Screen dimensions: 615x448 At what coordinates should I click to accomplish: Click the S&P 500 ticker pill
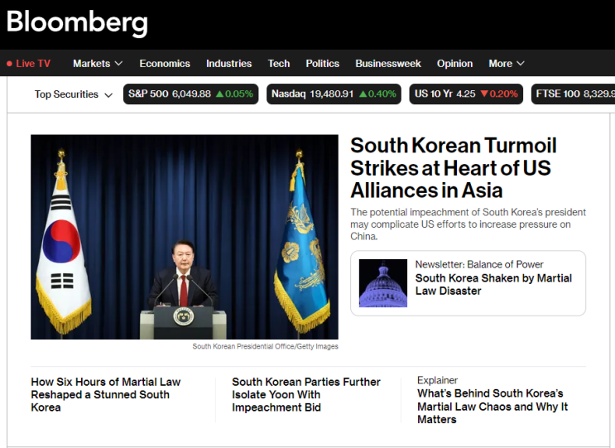(190, 94)
